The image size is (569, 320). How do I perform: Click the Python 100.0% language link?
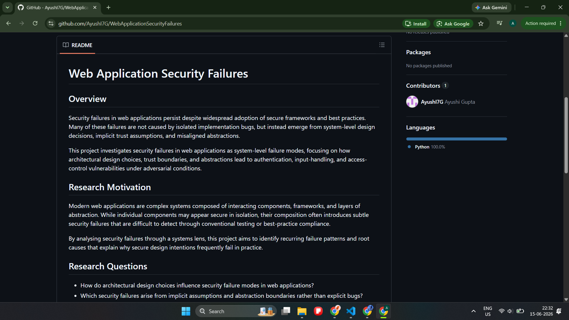click(430, 147)
